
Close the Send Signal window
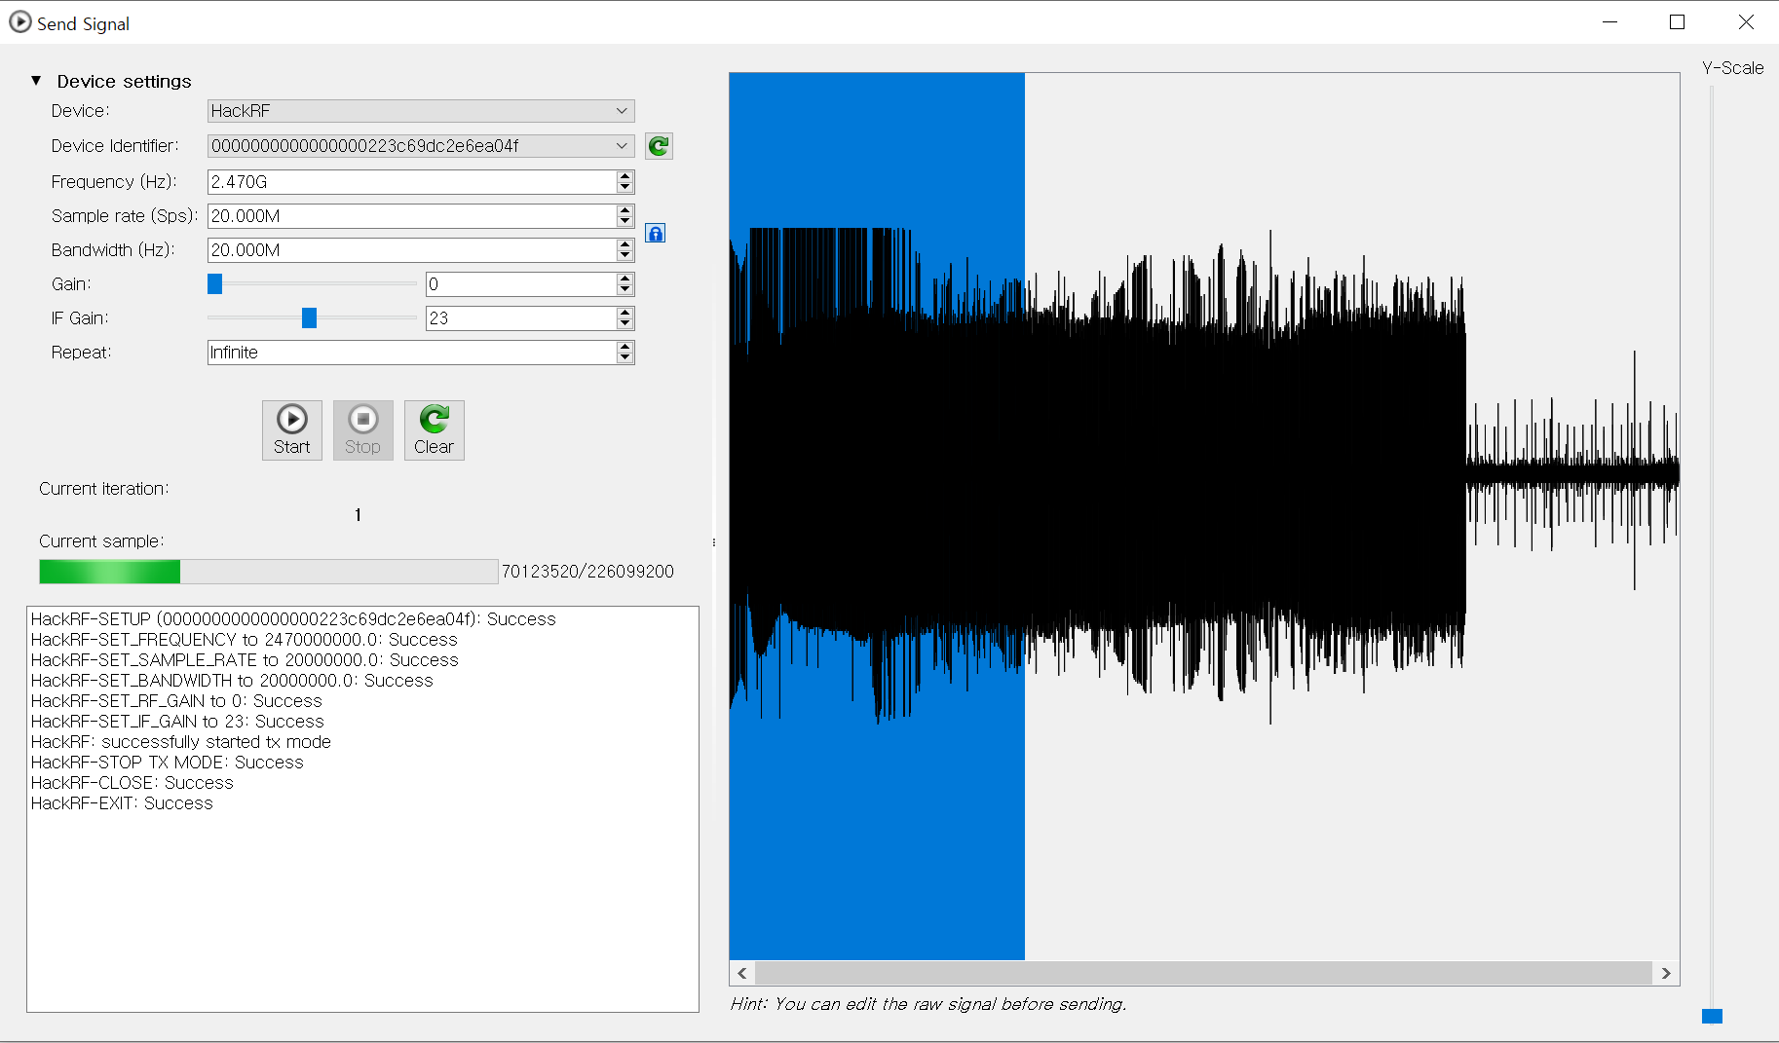[x=1746, y=21]
